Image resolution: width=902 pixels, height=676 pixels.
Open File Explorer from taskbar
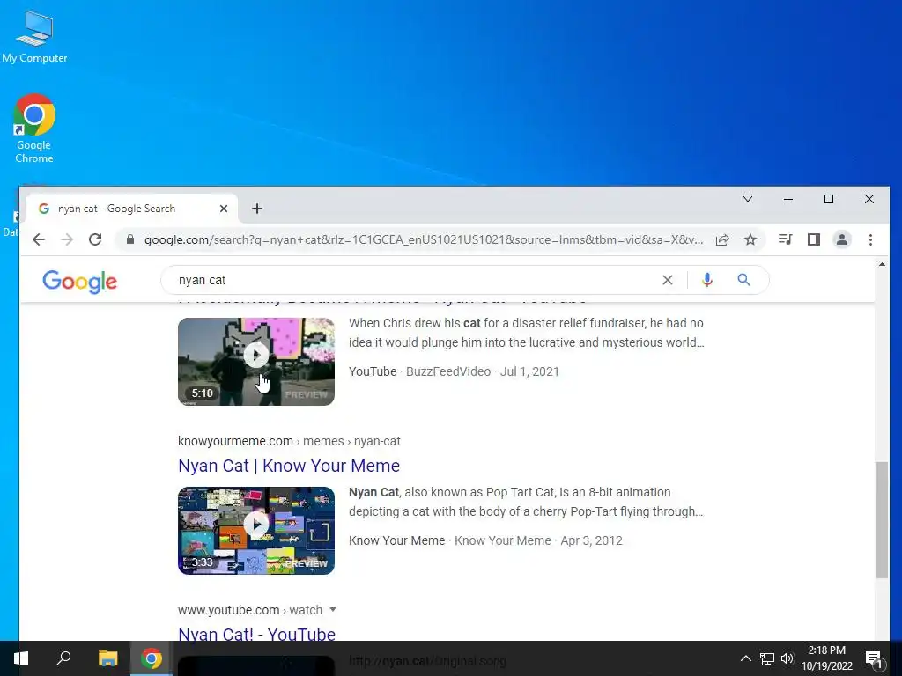[107, 658]
